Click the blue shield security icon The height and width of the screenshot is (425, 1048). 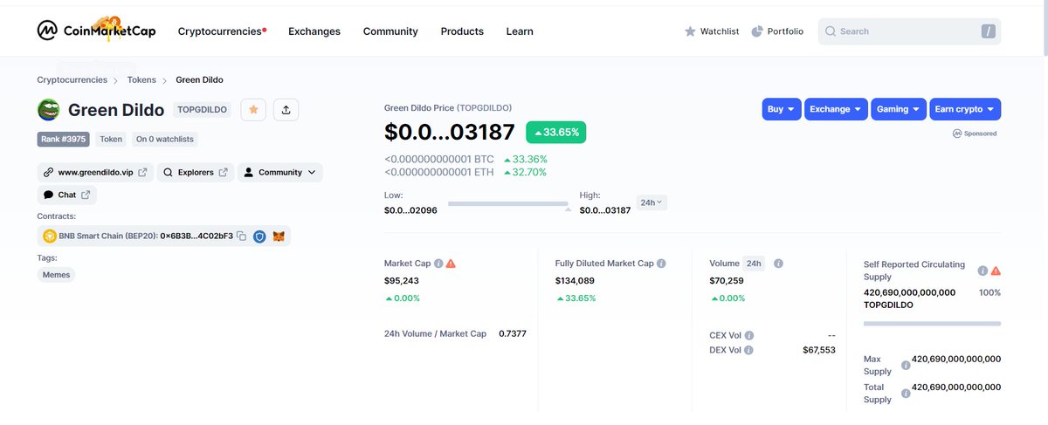(259, 236)
